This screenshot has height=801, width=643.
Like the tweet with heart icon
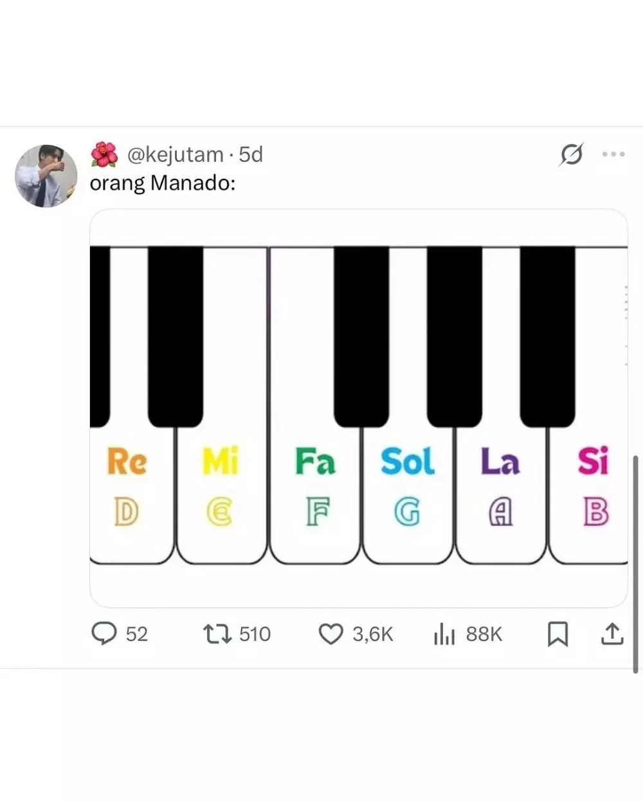pos(331,634)
